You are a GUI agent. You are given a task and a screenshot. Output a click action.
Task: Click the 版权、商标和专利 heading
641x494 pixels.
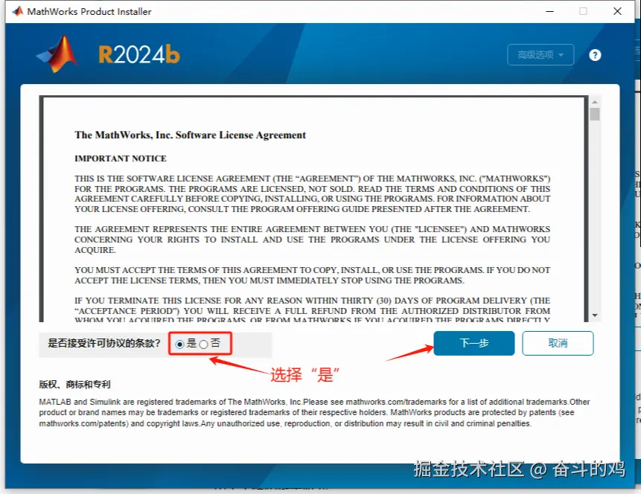pyautogui.click(x=74, y=384)
